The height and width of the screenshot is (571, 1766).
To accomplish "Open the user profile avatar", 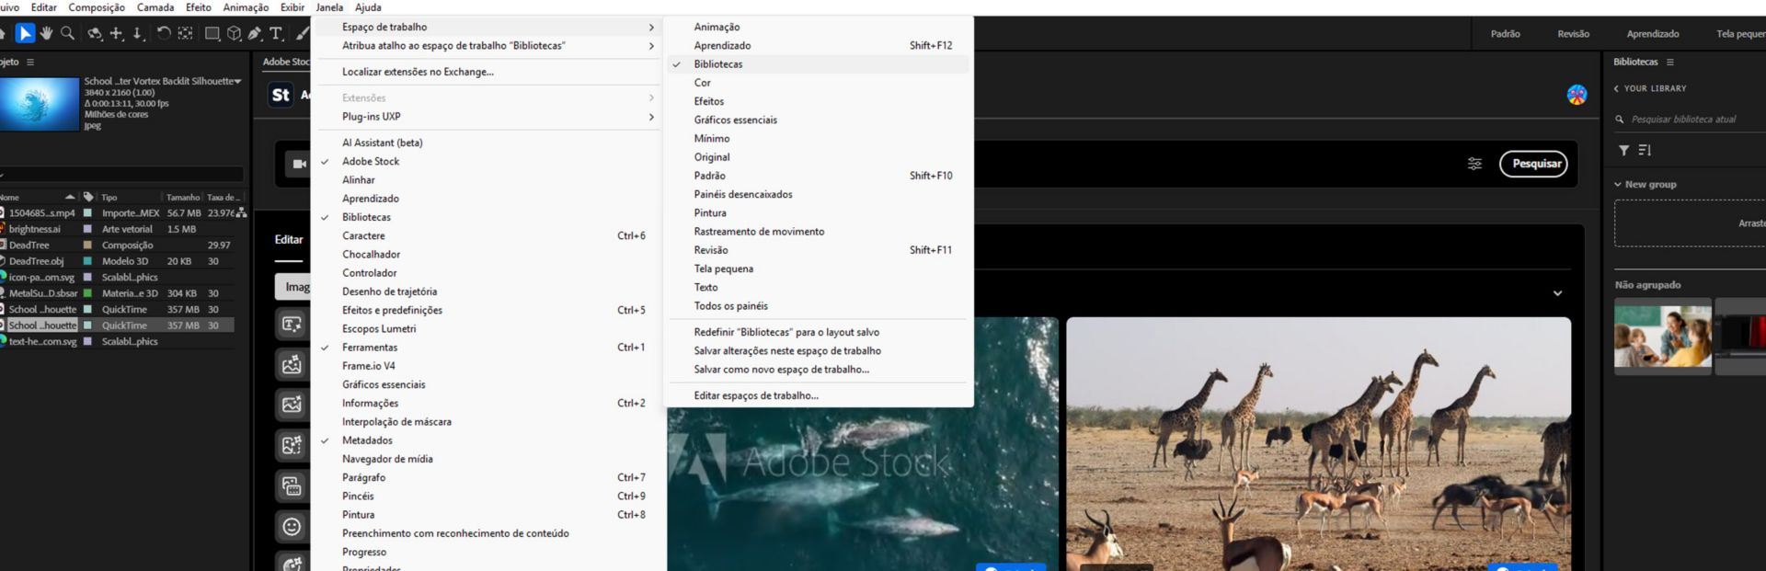I will [x=1577, y=94].
